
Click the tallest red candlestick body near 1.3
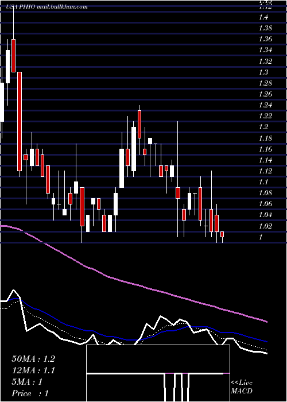coord(20,121)
